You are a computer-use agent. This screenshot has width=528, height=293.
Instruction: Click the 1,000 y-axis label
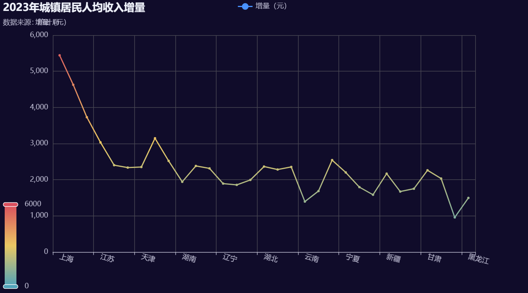click(x=39, y=216)
